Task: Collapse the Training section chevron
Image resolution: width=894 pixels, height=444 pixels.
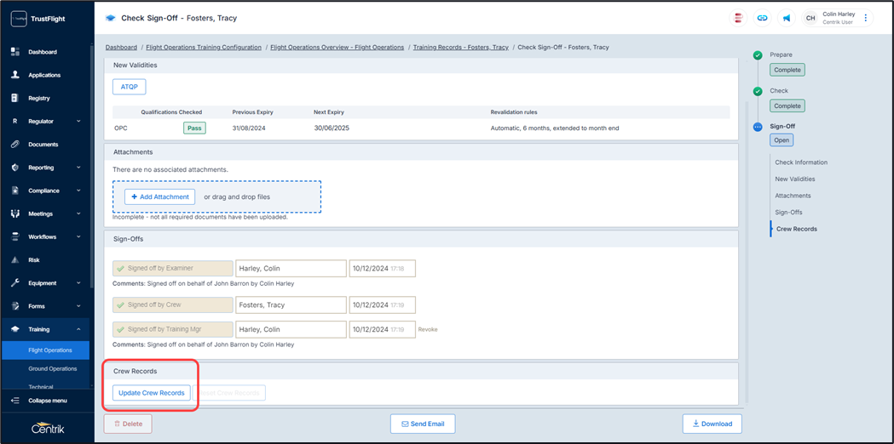Action: pyautogui.click(x=78, y=329)
